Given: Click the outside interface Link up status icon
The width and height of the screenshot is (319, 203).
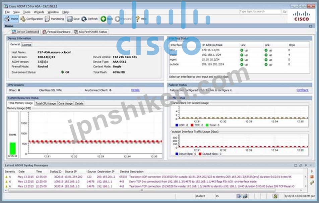Looking at the screenshot, I should coord(266,64).
